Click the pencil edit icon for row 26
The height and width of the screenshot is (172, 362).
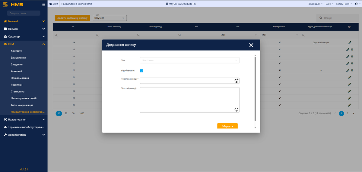tap(350, 105)
